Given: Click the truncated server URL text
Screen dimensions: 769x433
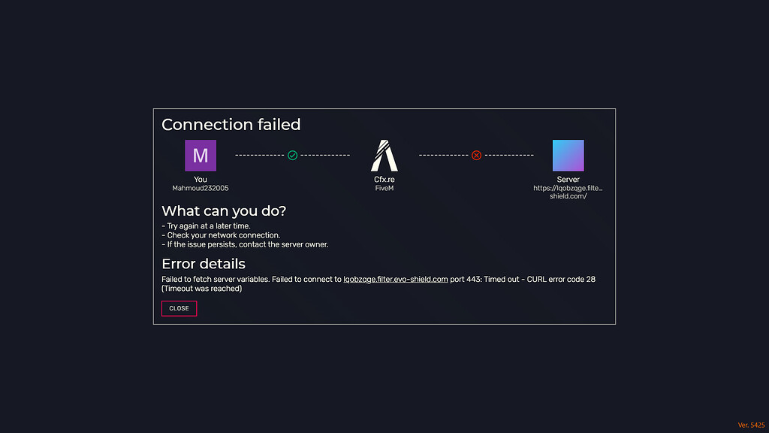Looking at the screenshot, I should pos(568,192).
